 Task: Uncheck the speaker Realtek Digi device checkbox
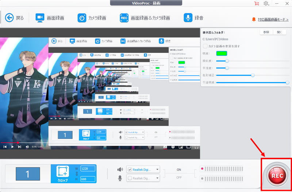(130, 169)
